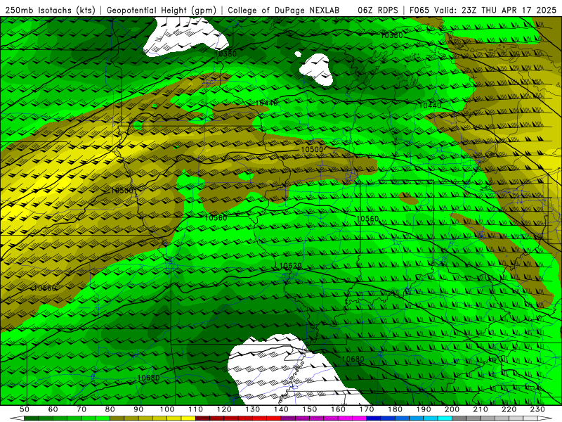The image size is (562, 422).
Task: Select the olive swatch just after 80
Action: pos(117,418)
